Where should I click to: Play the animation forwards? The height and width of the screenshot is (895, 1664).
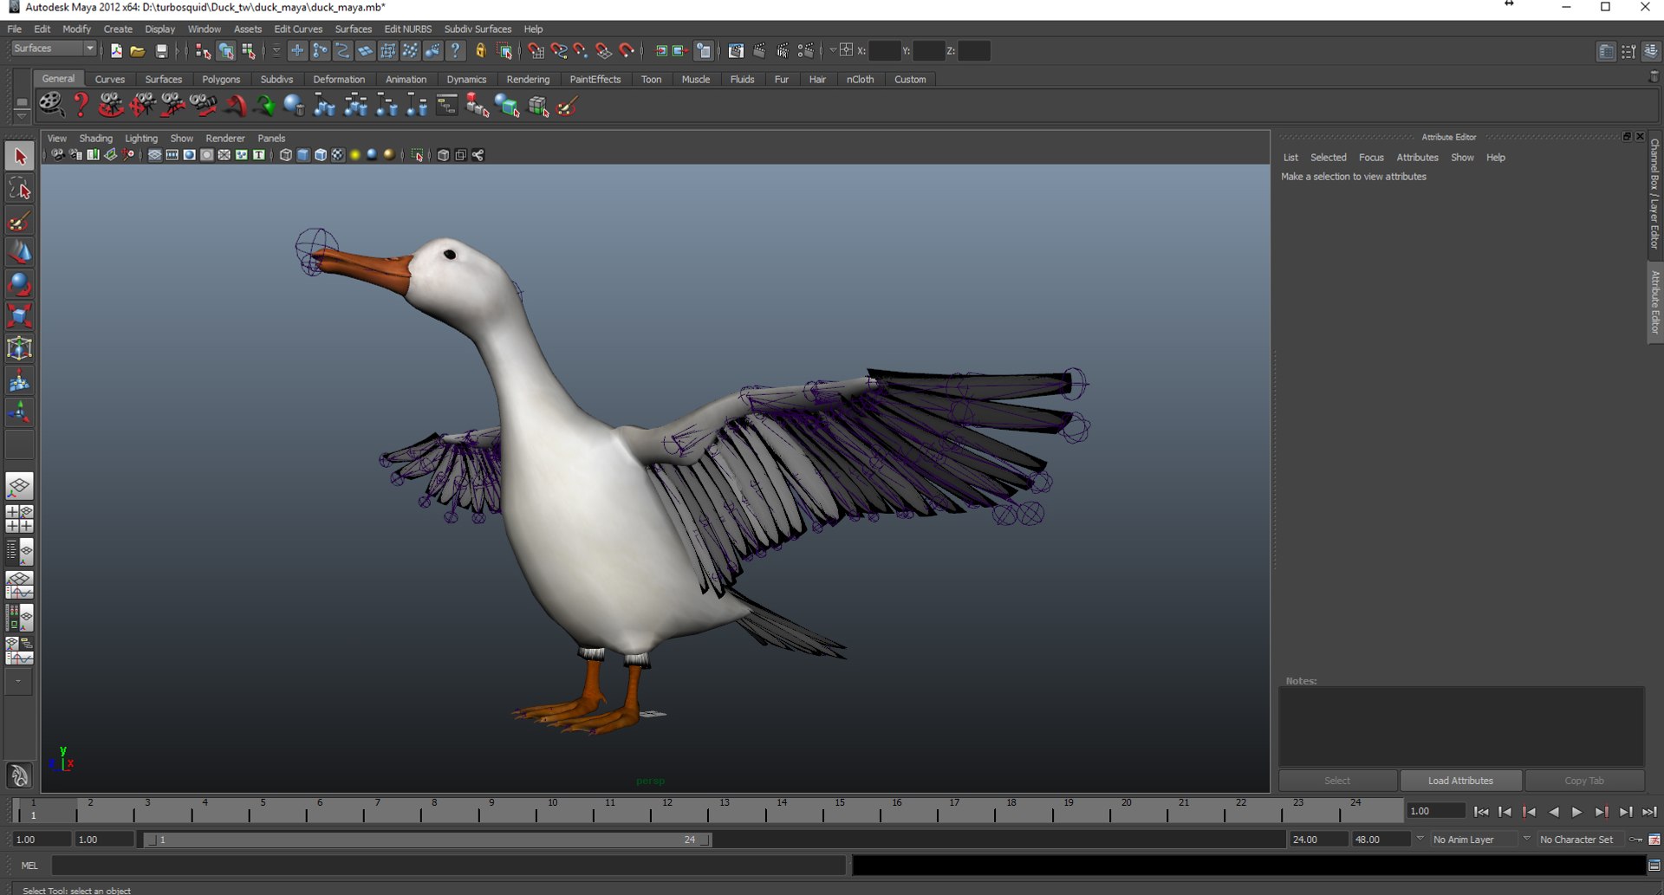click(x=1577, y=812)
